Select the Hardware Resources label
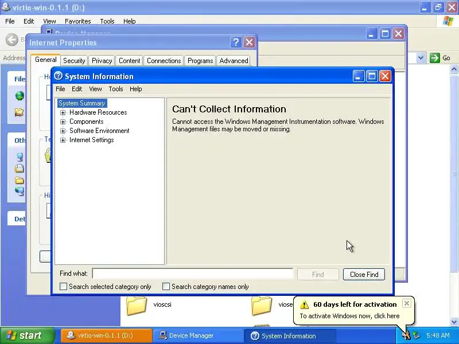This screenshot has width=459, height=344. click(x=98, y=112)
